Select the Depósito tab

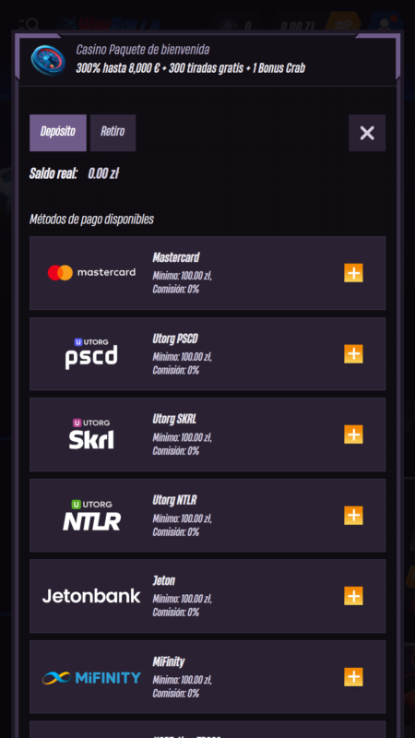click(58, 133)
